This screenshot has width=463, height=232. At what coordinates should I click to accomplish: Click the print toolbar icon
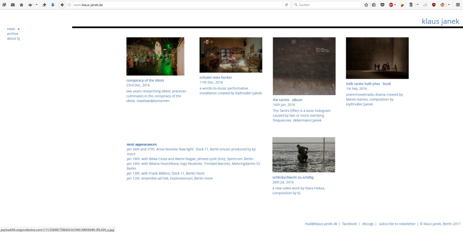(30, 5)
